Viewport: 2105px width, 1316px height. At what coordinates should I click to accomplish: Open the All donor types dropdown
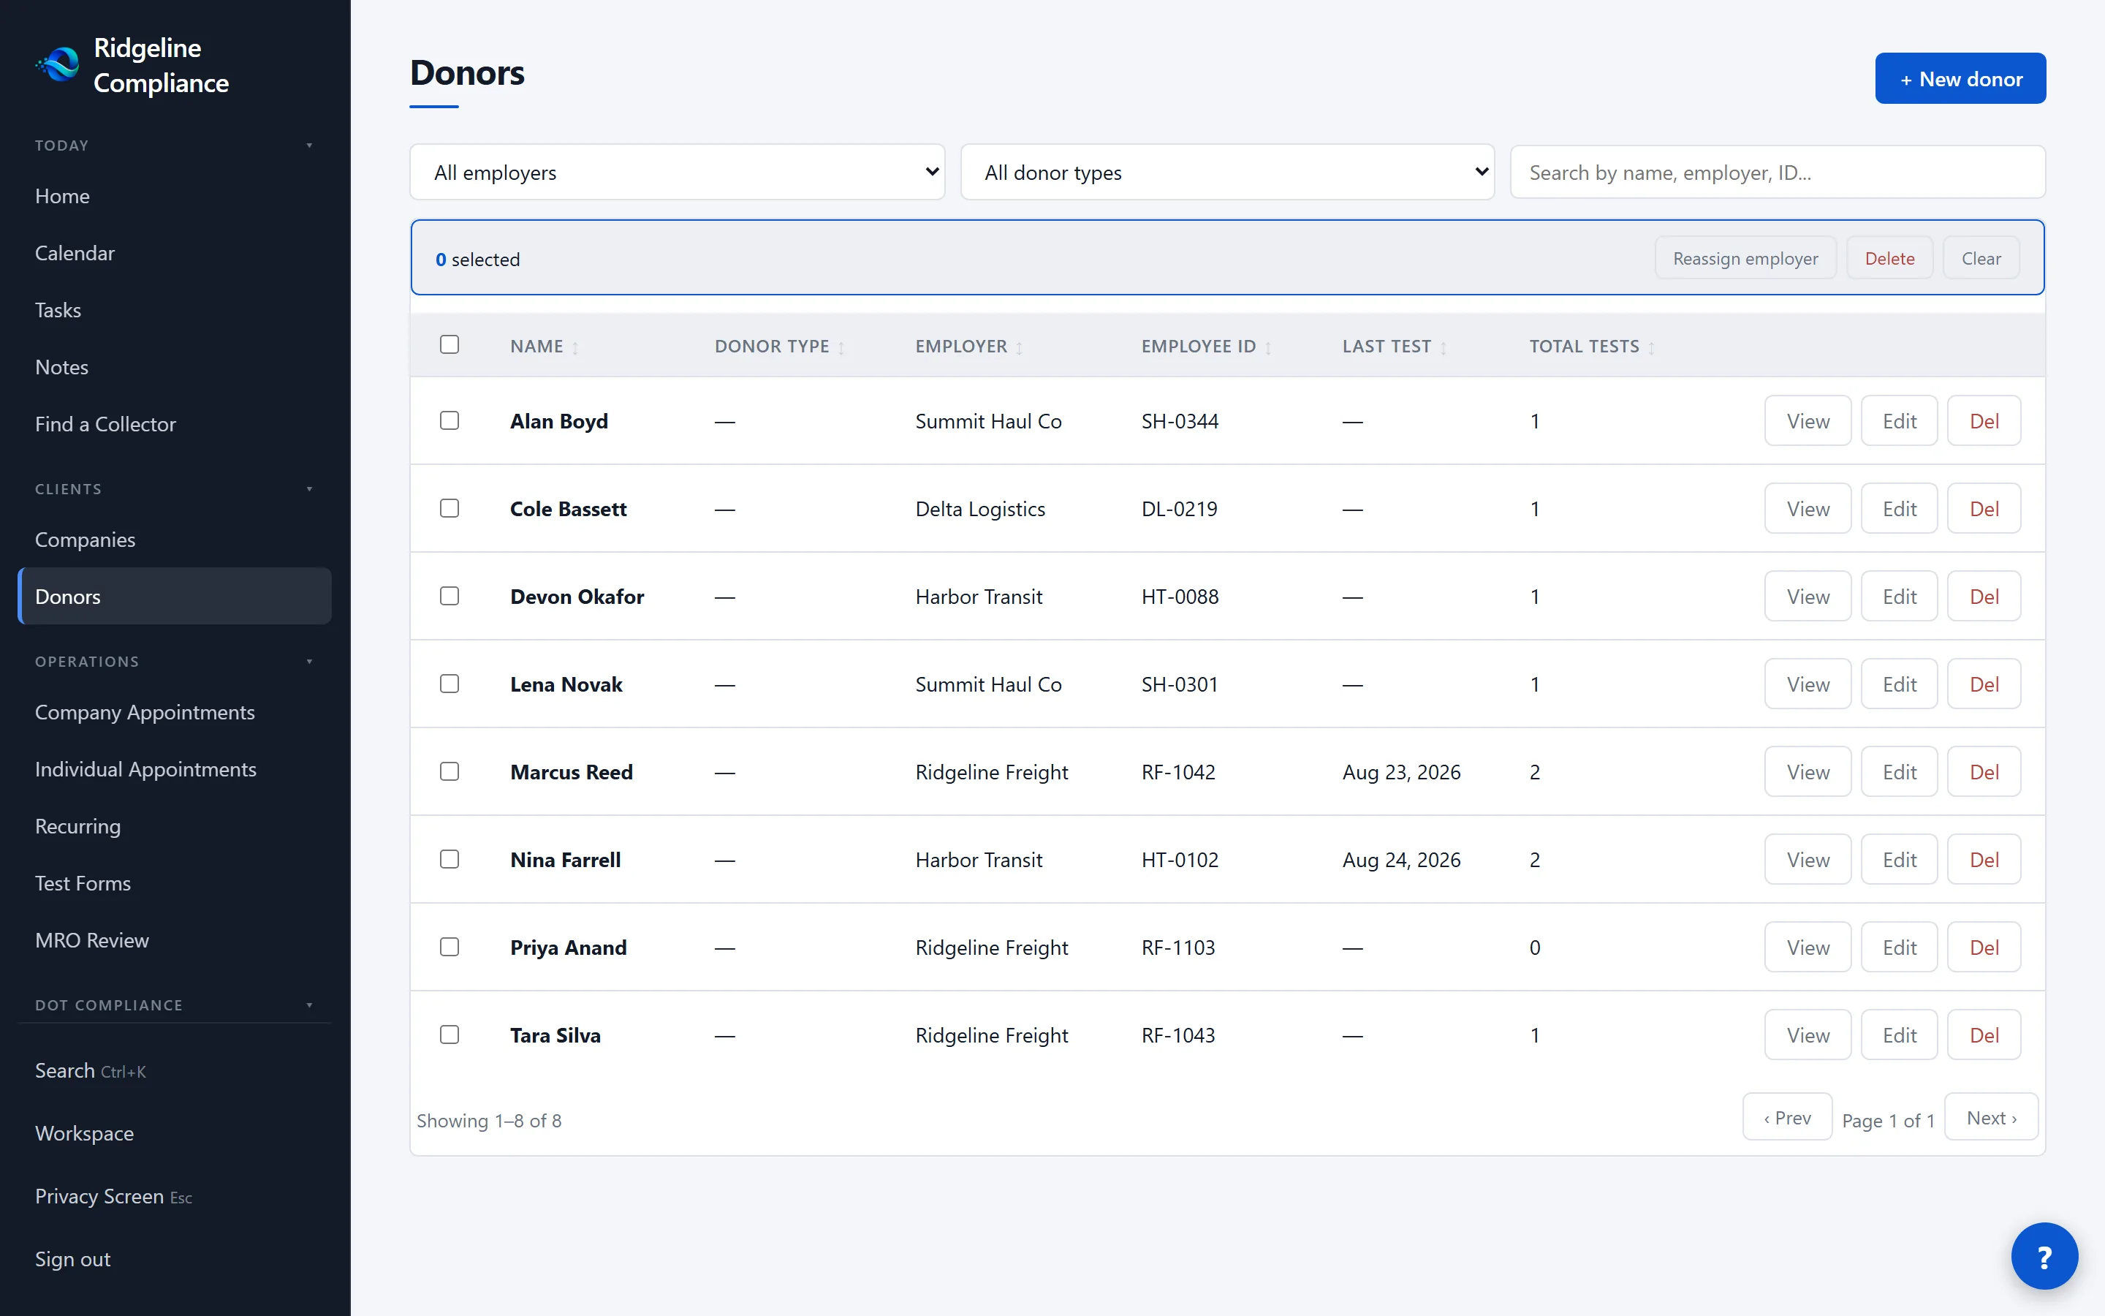[x=1227, y=173]
